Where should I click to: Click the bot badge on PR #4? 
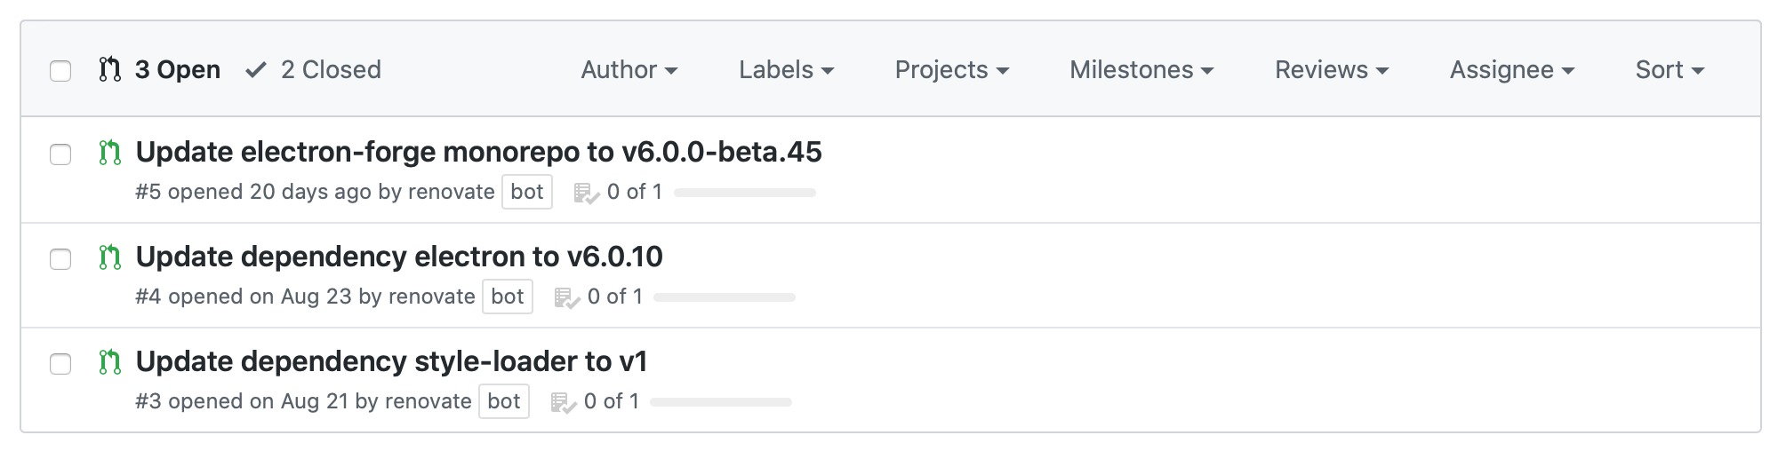tap(508, 297)
